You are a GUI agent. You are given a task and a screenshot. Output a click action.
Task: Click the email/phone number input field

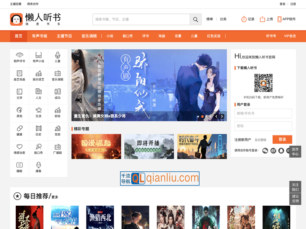pyautogui.click(x=263, y=114)
